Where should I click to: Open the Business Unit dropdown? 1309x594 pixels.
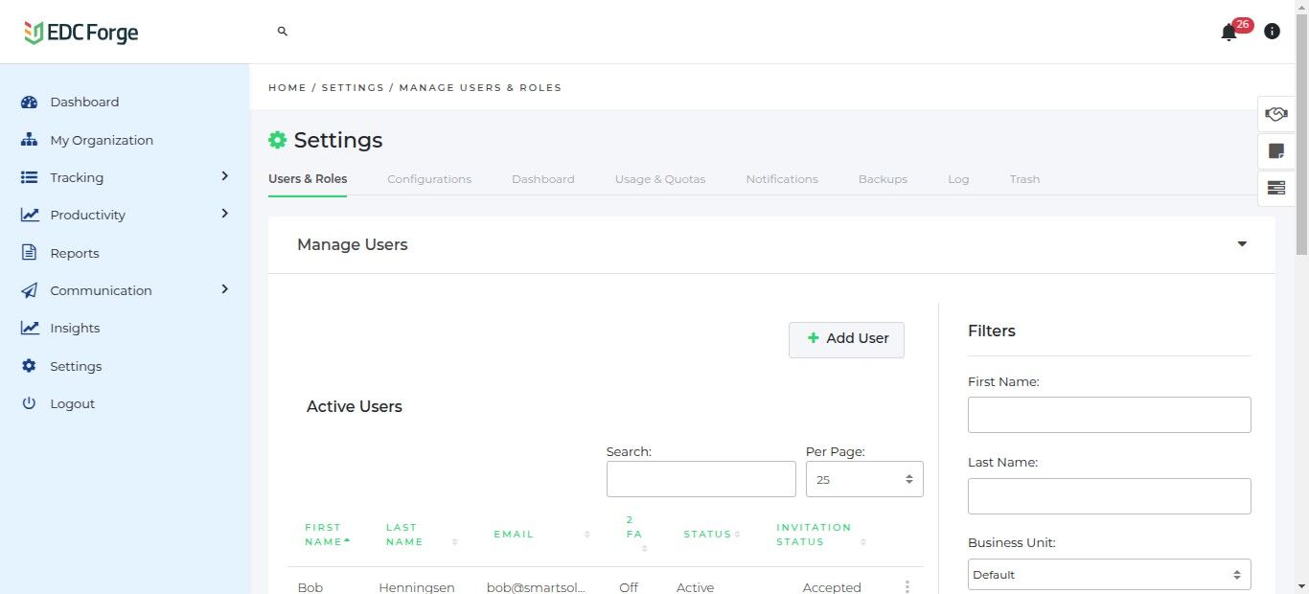1109,575
